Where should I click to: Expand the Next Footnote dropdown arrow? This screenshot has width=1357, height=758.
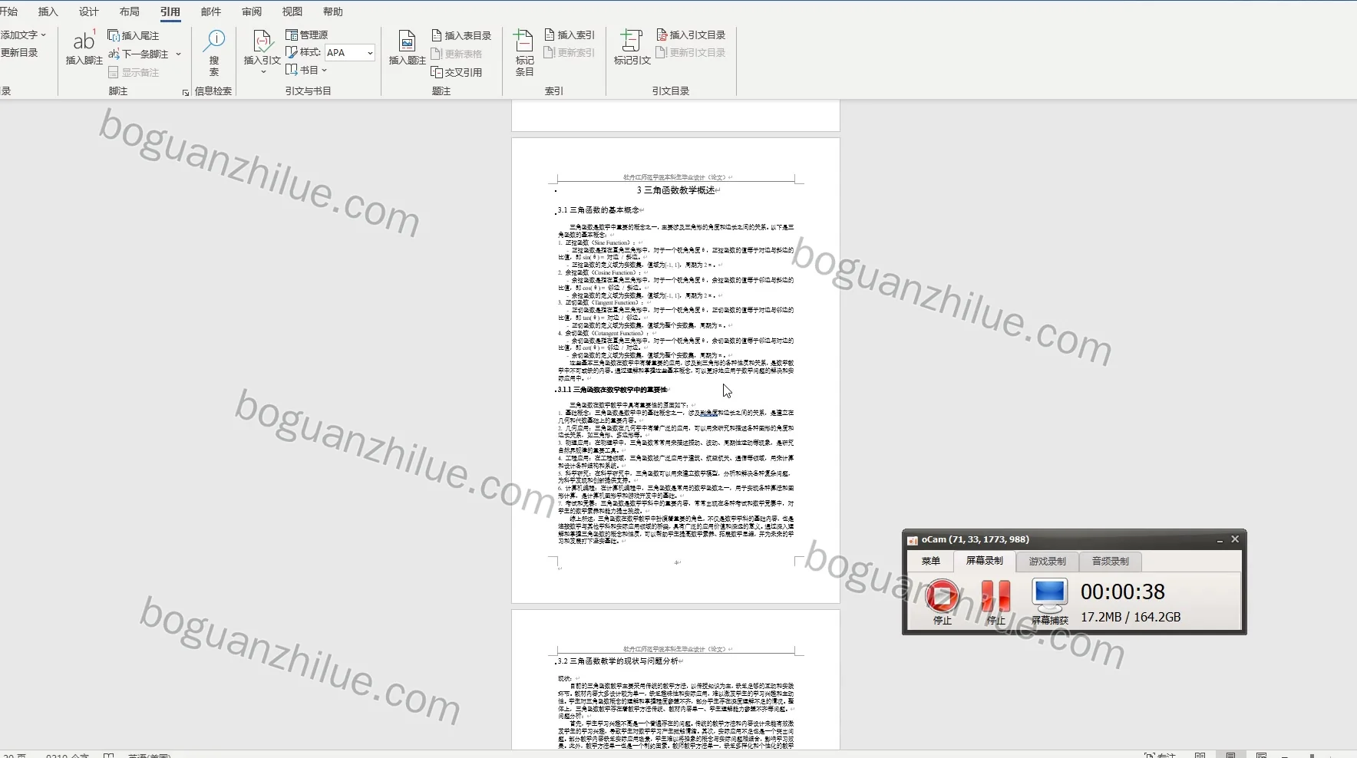tap(178, 54)
